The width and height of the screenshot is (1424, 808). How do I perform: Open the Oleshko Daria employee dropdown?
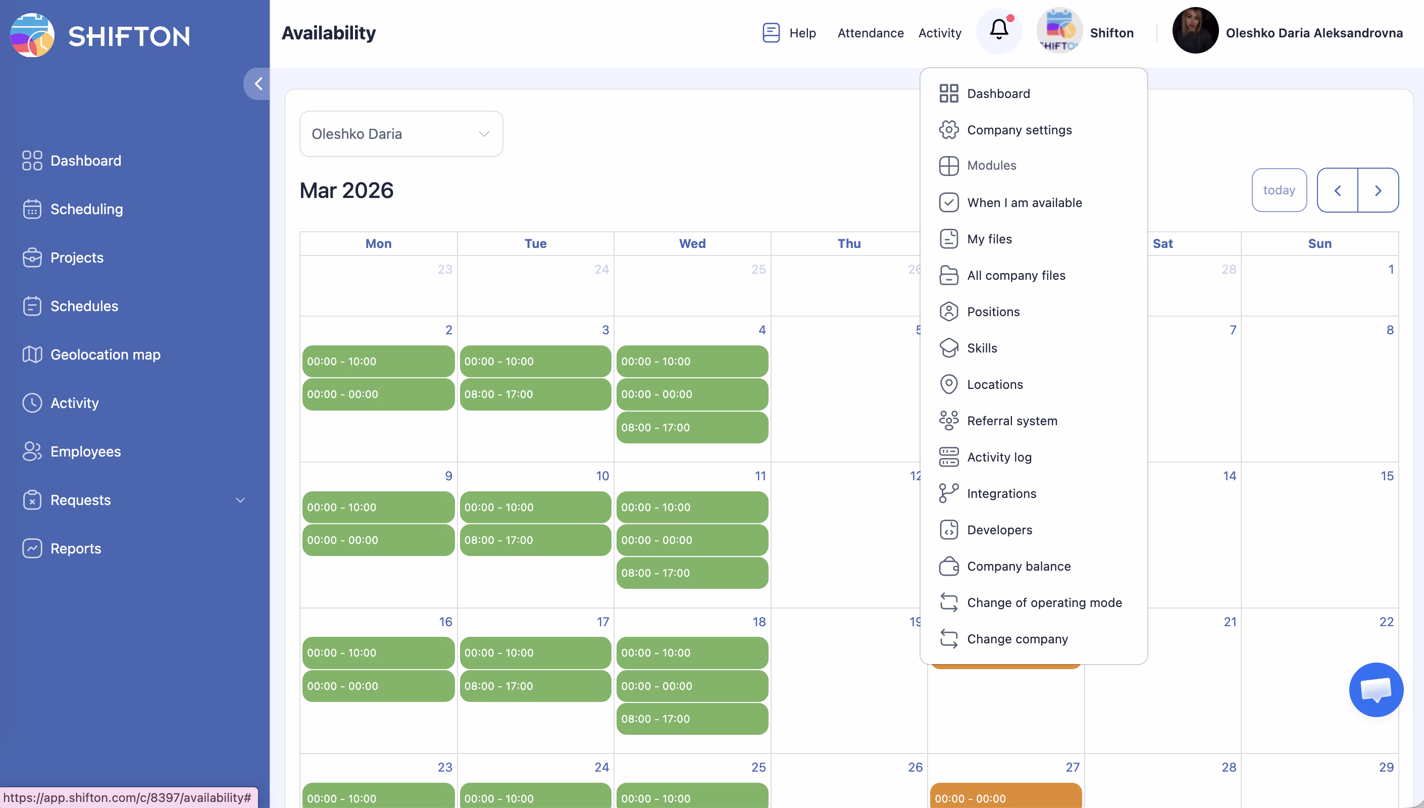point(401,134)
